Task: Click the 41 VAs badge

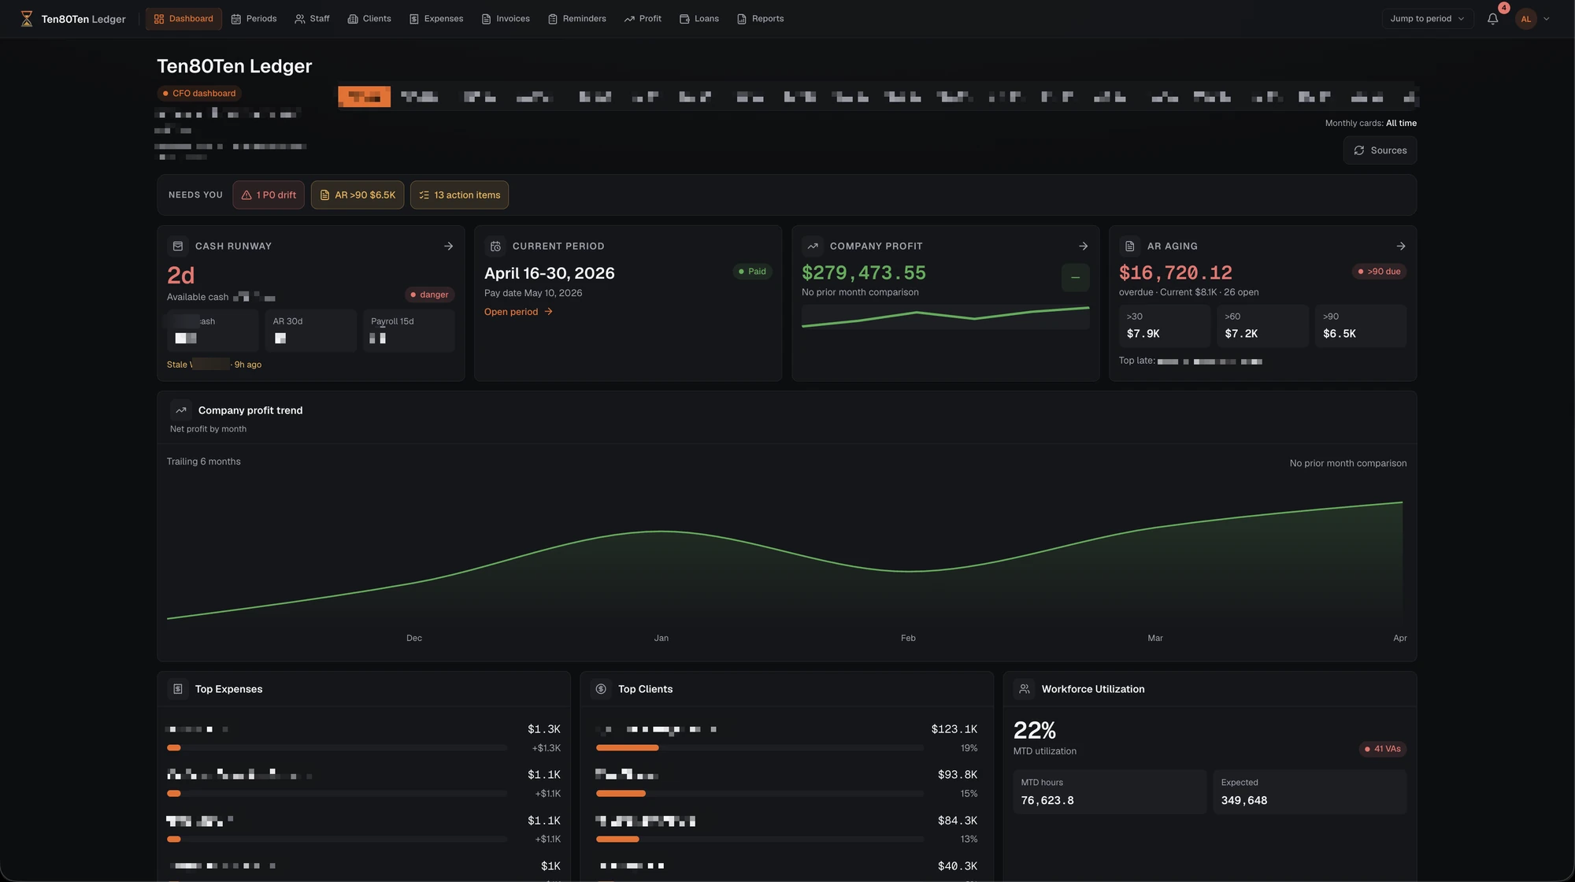Action: [1383, 749]
